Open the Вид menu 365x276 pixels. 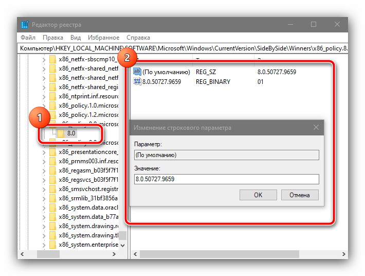pos(76,38)
